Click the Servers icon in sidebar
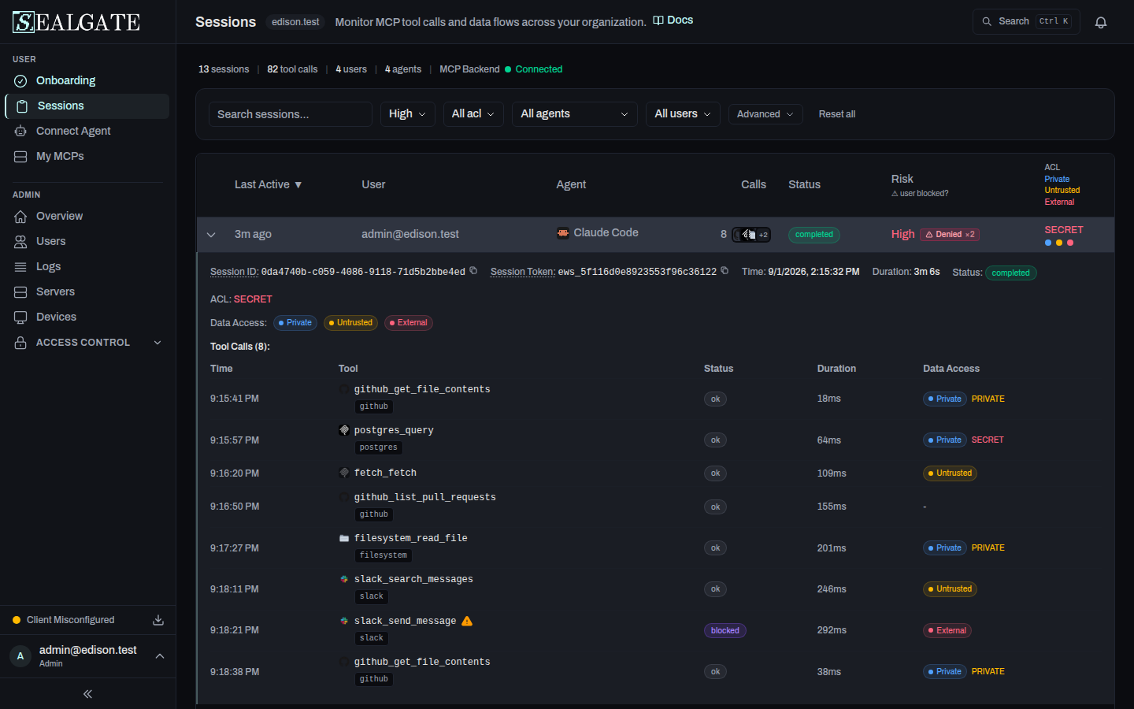The width and height of the screenshot is (1134, 709). coord(20,291)
